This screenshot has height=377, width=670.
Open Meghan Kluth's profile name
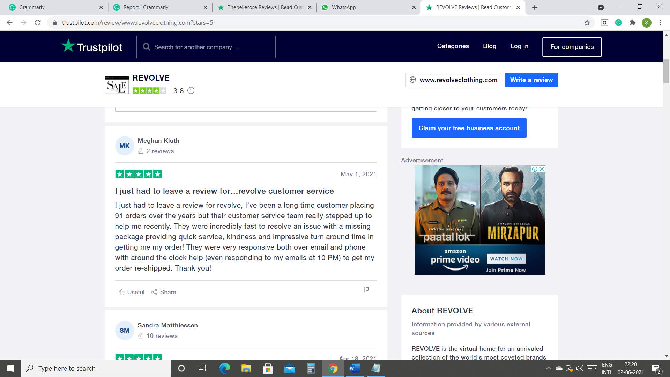[158, 141]
